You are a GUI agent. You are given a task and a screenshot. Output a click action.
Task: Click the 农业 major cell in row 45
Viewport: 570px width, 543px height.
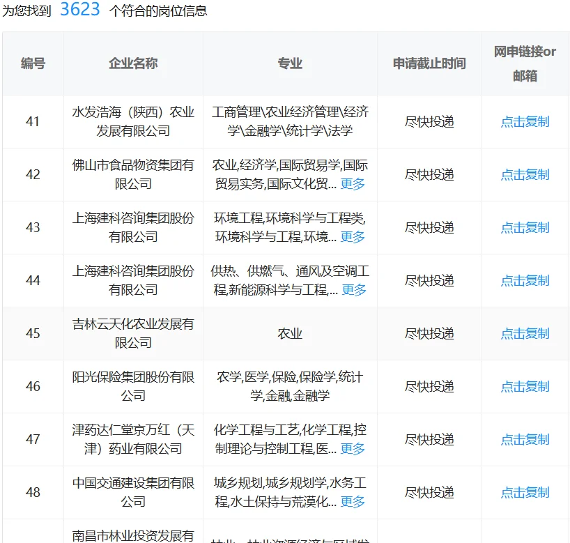290,333
